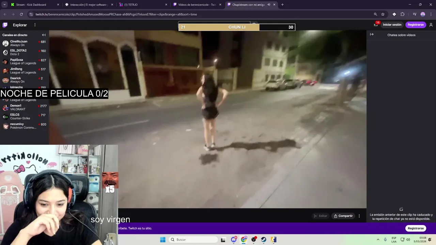
Task: Open the user account avatar menu
Action: click(431, 24)
